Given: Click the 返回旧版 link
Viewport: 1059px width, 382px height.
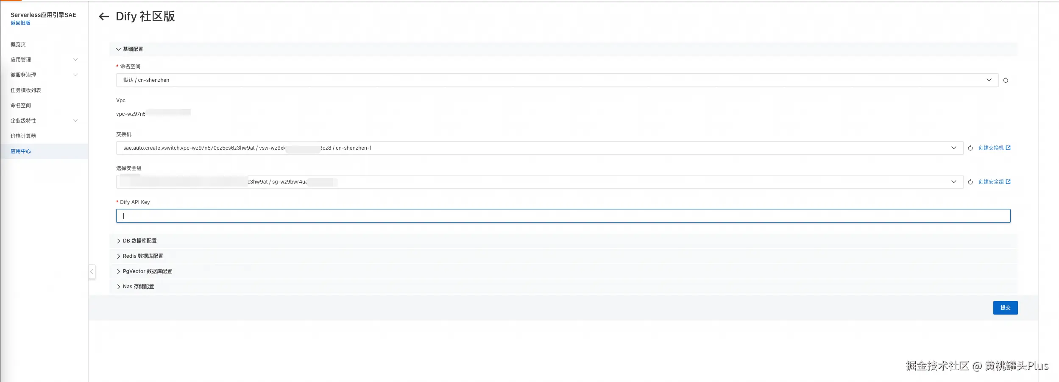Looking at the screenshot, I should [20, 23].
